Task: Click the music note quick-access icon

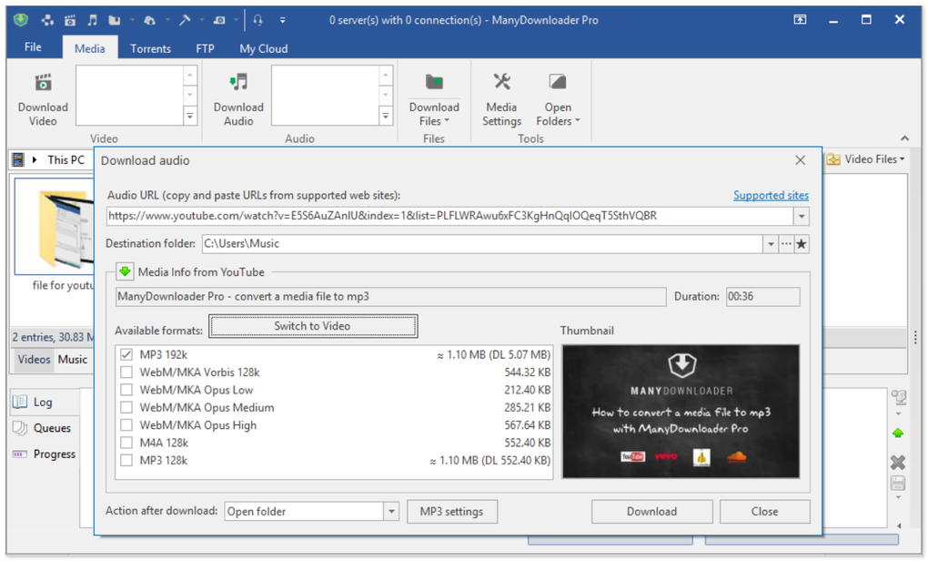Action: point(92,20)
